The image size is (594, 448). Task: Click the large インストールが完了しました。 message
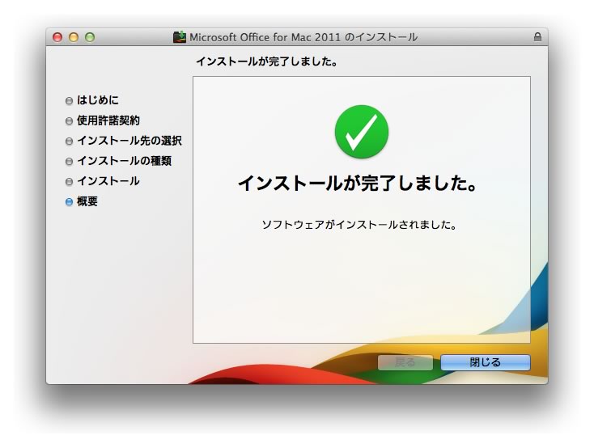[357, 184]
